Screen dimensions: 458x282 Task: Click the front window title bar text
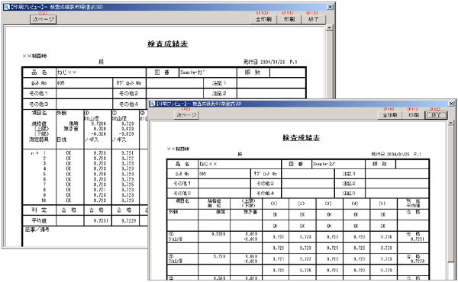(x=198, y=104)
